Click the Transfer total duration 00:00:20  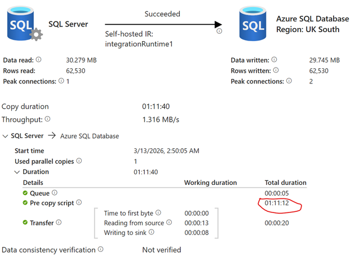click(x=277, y=223)
